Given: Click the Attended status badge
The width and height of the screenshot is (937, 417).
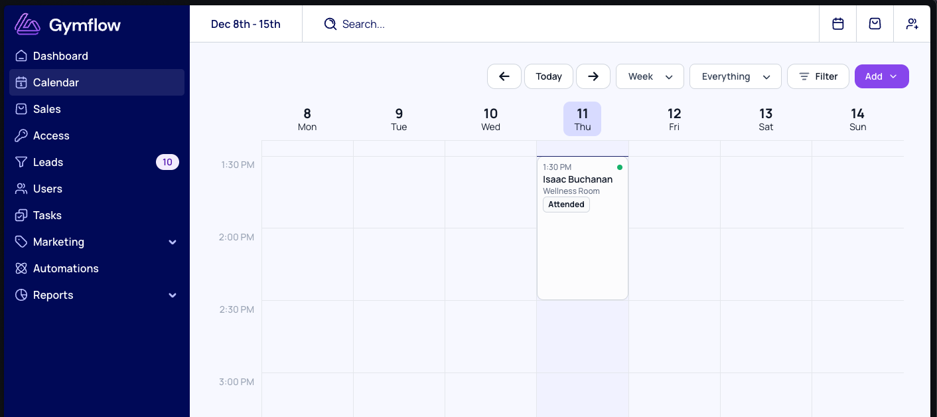Looking at the screenshot, I should [566, 205].
